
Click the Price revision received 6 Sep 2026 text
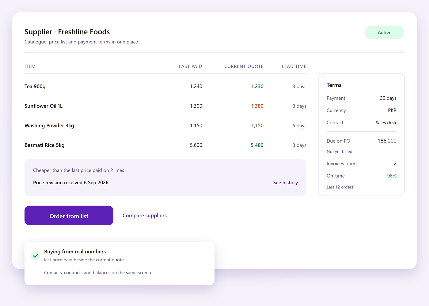coord(71,182)
